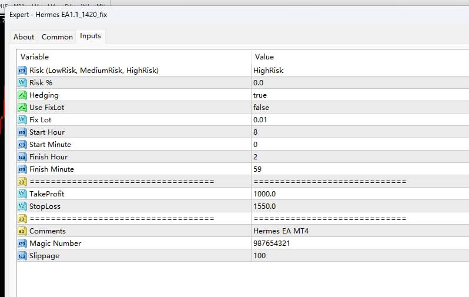469x297 pixels.
Task: Click the integer icon beside Start Minute
Action: [x=22, y=145]
